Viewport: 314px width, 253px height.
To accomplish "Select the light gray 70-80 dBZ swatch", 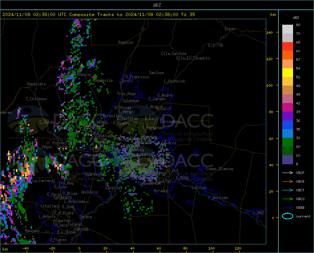I will tap(287, 29).
